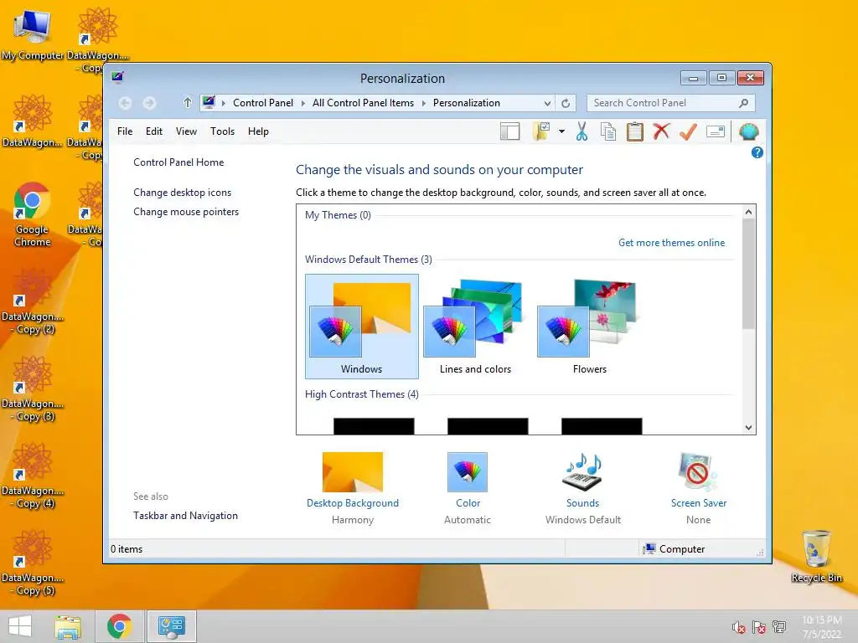Viewport: 858px width, 643px height.
Task: Select the first High Contrast theme
Action: [x=374, y=426]
